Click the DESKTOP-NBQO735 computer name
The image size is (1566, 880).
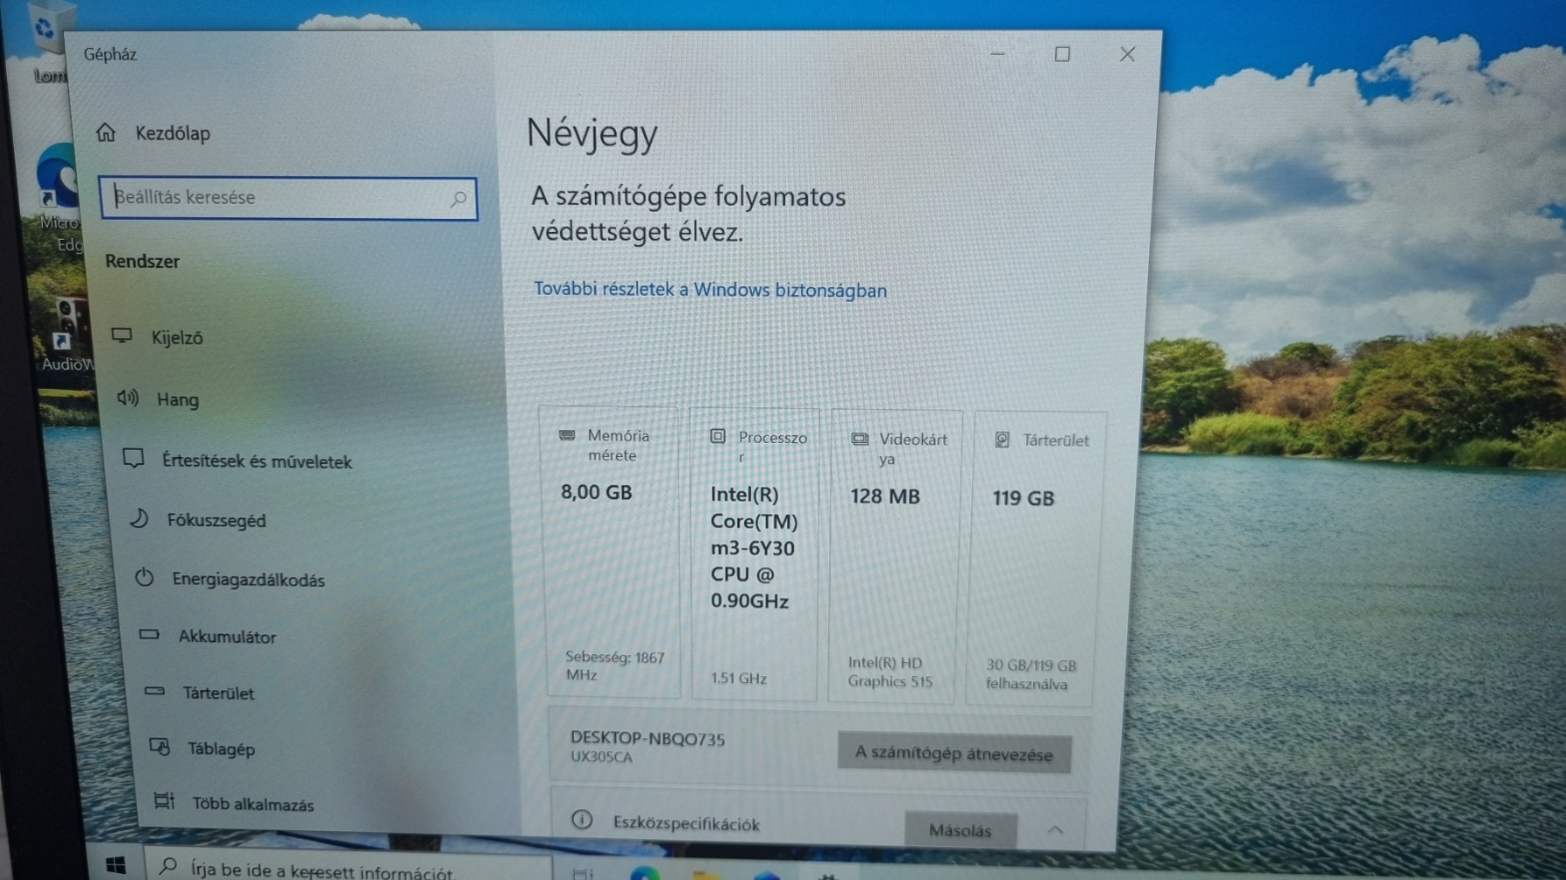[648, 739]
